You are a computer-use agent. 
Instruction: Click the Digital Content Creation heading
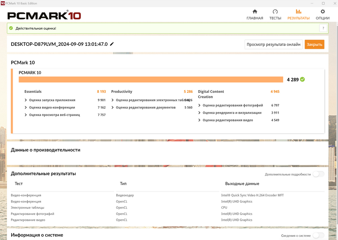point(211,94)
